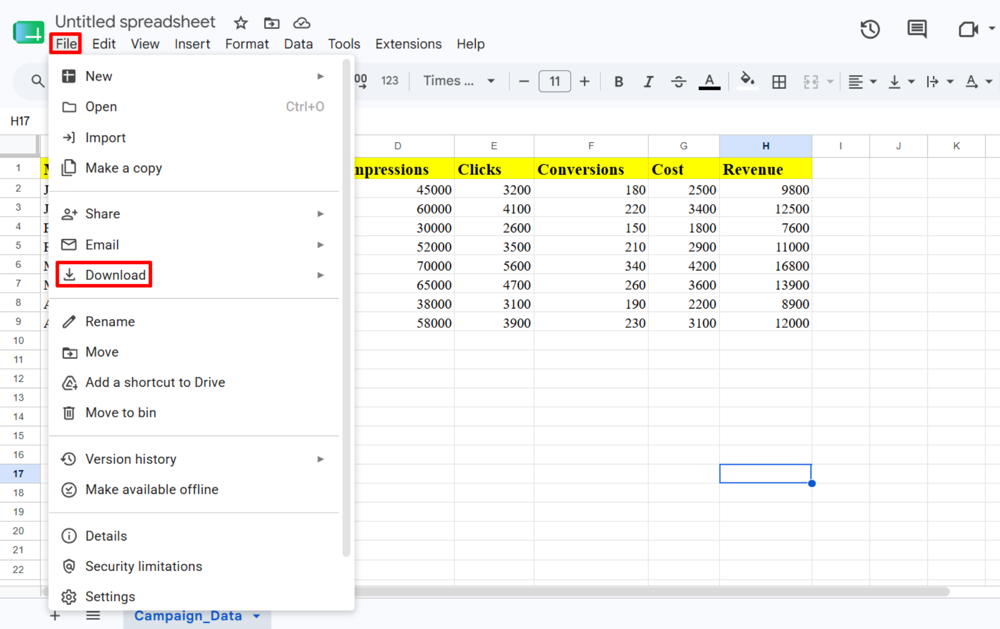The height and width of the screenshot is (629, 1000).
Task: Click the video call camera icon
Action: pos(968,29)
